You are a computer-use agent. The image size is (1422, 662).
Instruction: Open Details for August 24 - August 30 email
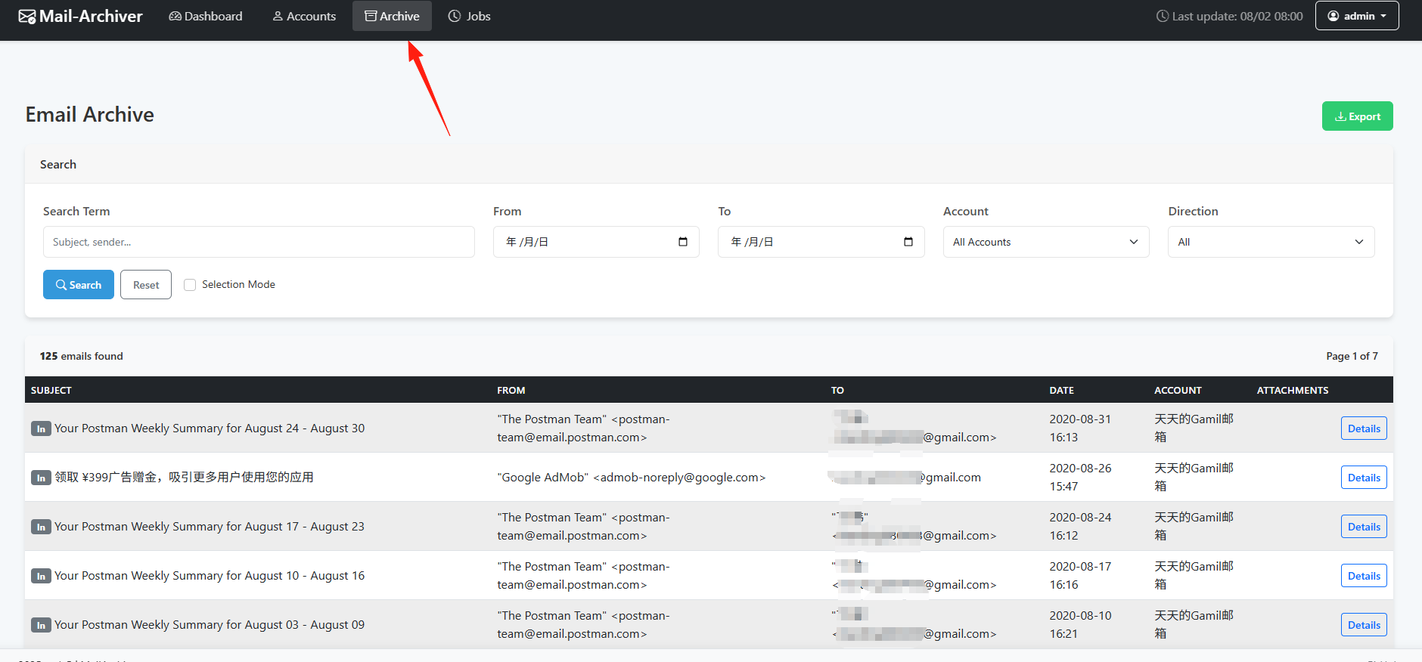[x=1364, y=428]
